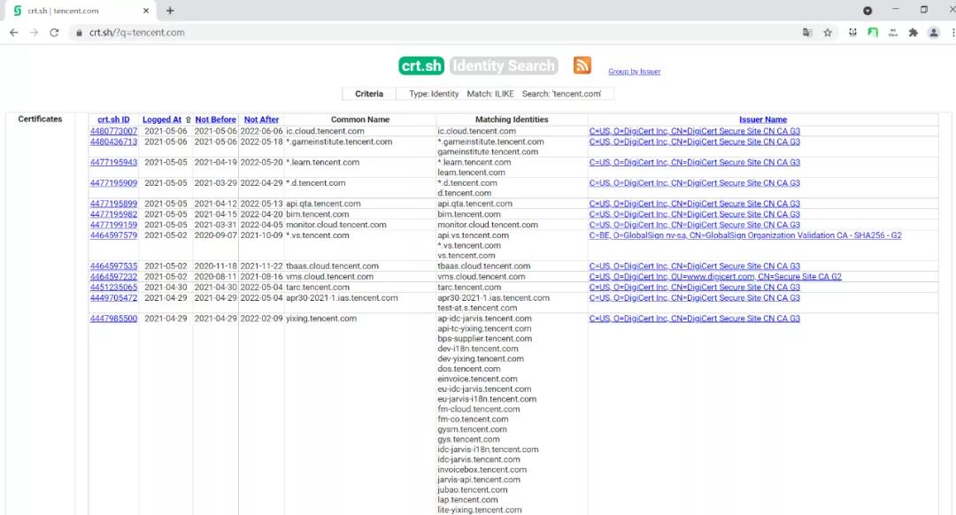Image resolution: width=956 pixels, height=515 pixels.
Task: Click matching identity bps-supplier.tencent.com
Action: point(485,338)
